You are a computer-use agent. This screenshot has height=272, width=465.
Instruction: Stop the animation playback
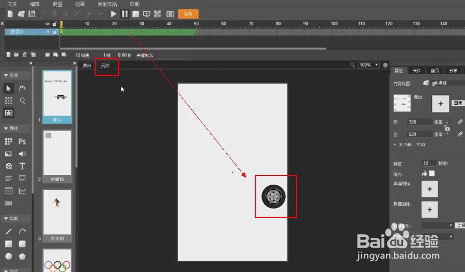[x=135, y=14]
